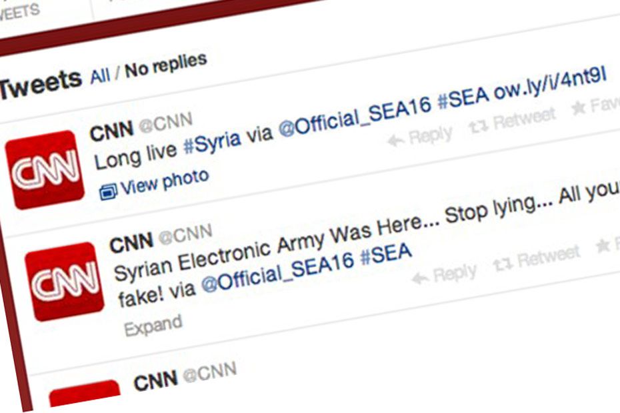Click the photo icon beside "View photo"

[x=107, y=192]
